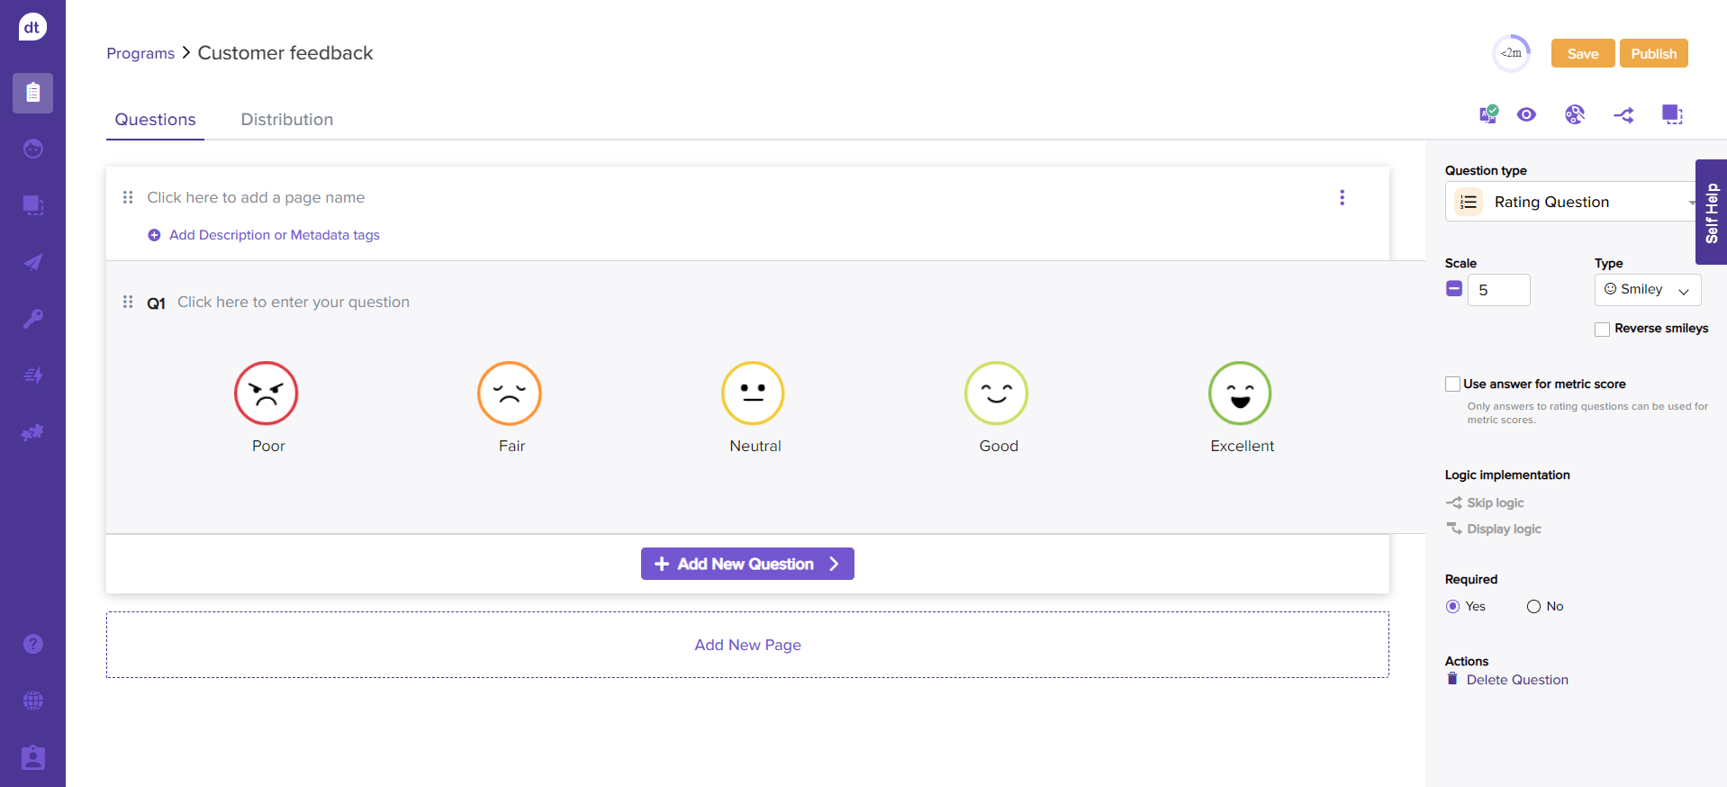This screenshot has height=787, width=1727.
Task: Switch to the Distribution tab
Action: point(286,120)
